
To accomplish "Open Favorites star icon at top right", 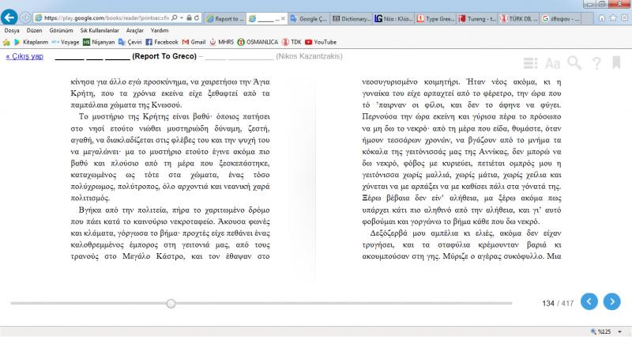I will click(x=614, y=18).
